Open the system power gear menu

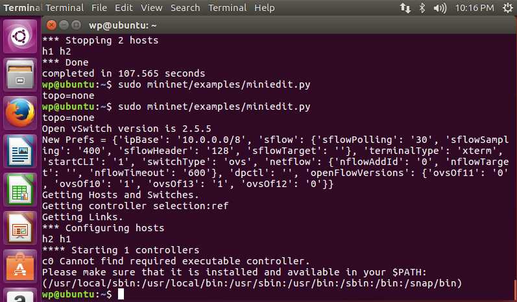(x=508, y=8)
